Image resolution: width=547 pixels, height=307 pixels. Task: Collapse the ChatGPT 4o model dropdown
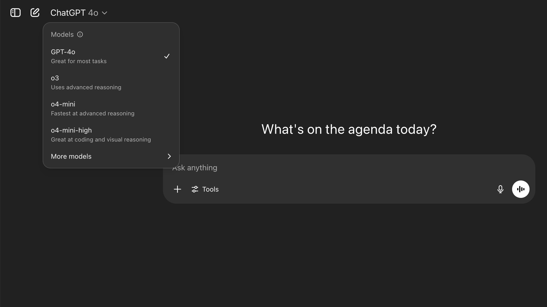pos(105,13)
